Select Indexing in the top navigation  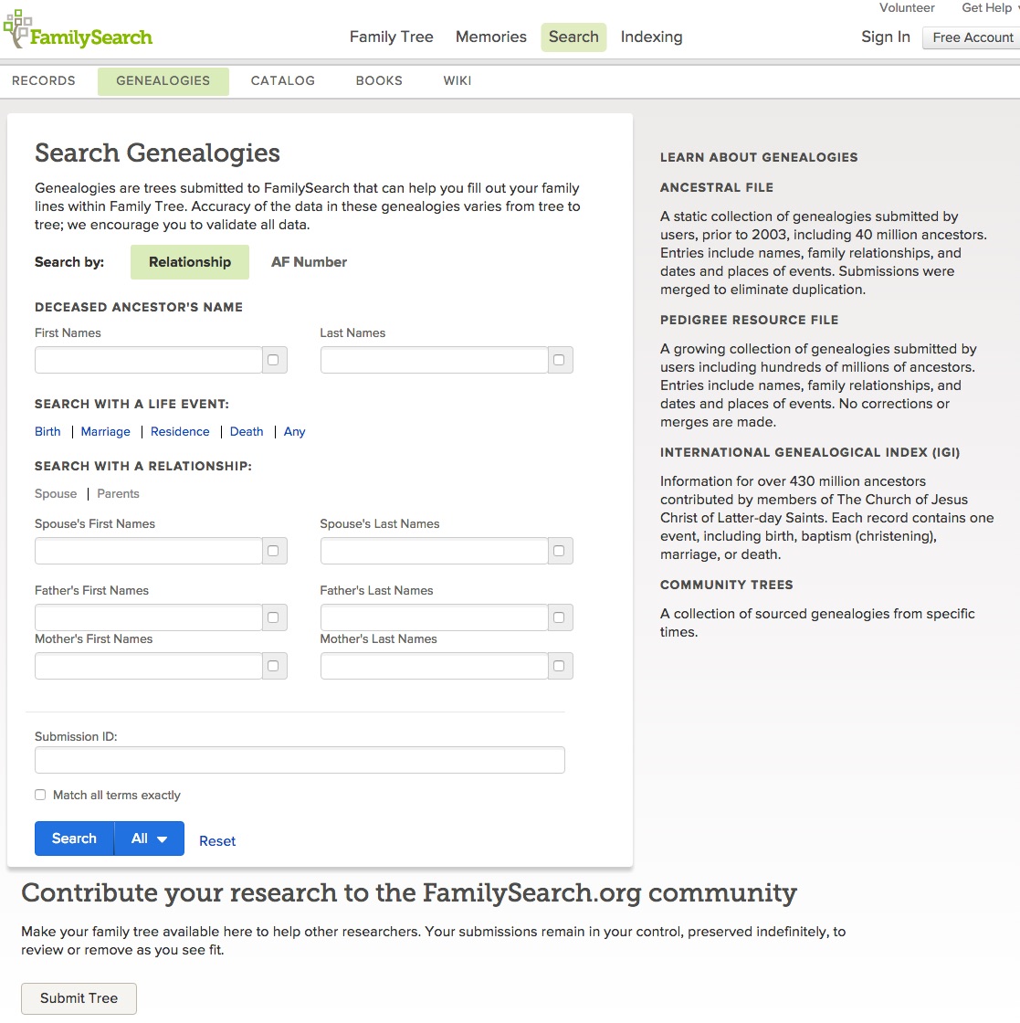point(651,37)
